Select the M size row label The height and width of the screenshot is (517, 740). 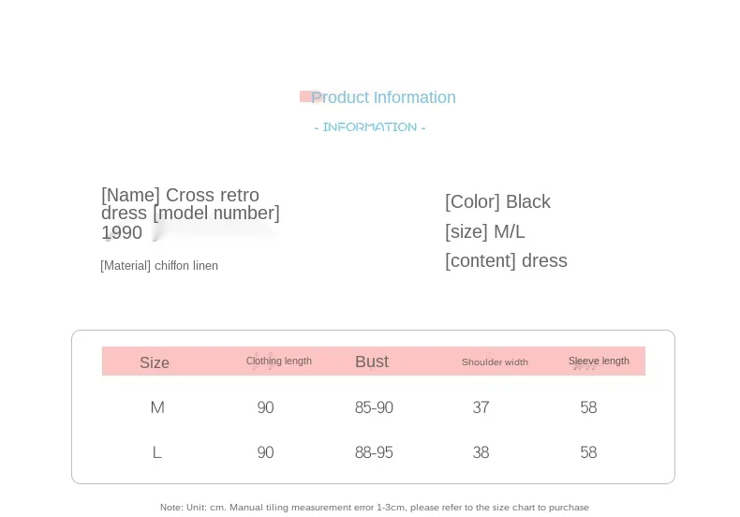157,407
